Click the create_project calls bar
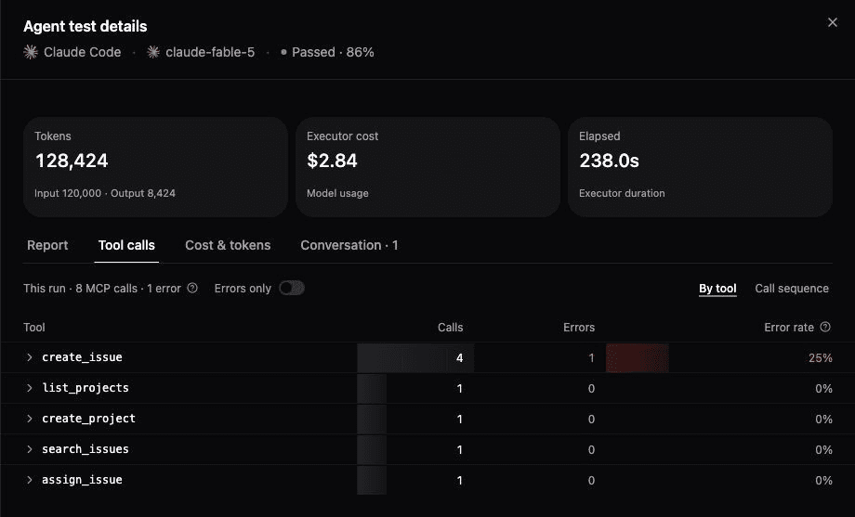The height and width of the screenshot is (517, 855). coord(372,419)
